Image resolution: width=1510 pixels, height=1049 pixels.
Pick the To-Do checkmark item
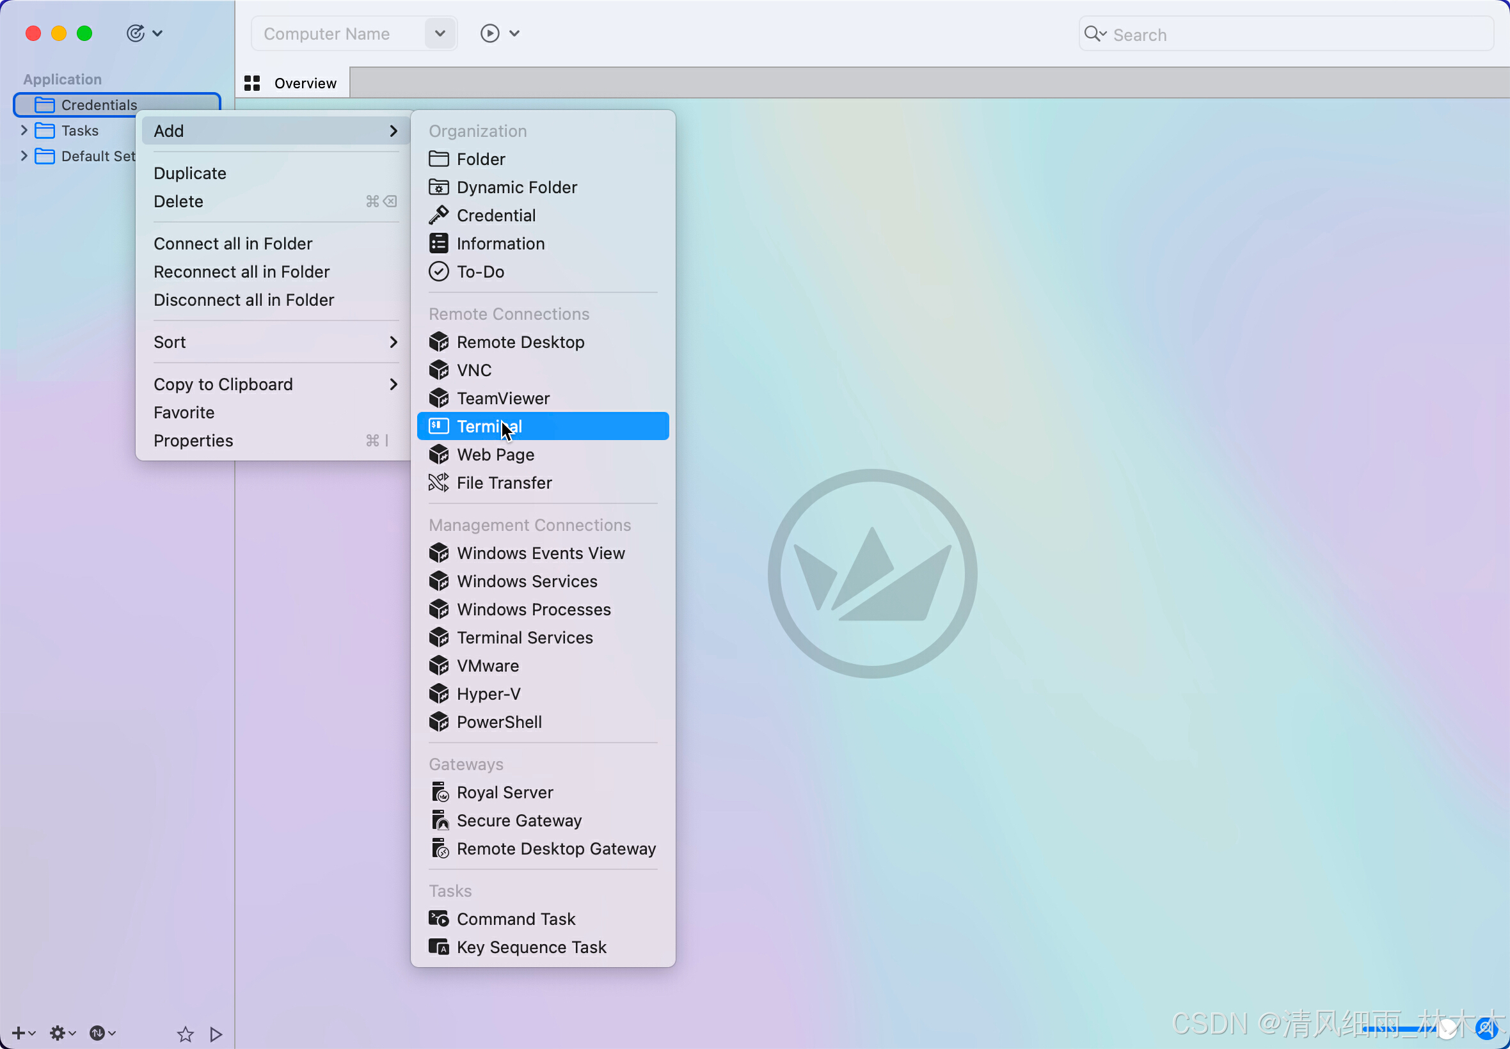coord(543,272)
